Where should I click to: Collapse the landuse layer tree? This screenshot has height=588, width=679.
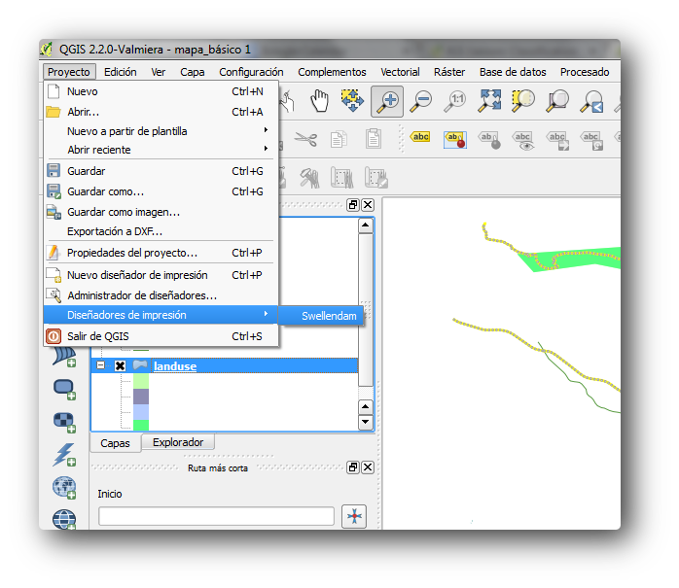click(100, 365)
